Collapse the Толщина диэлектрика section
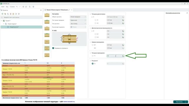189x106 pixels. pos(90,14)
